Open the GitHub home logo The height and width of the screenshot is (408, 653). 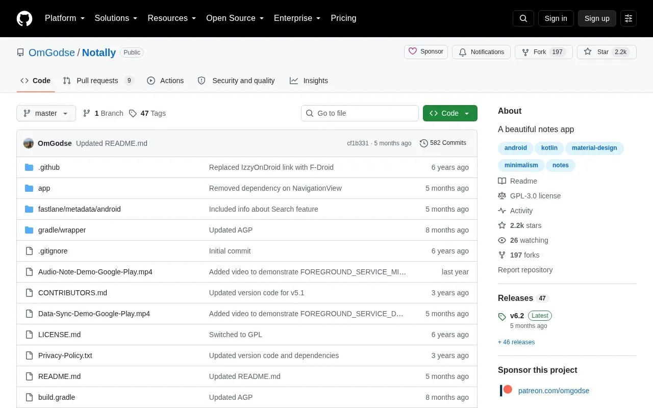24,18
